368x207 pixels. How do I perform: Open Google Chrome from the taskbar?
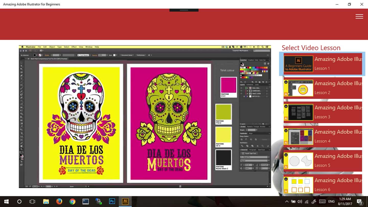[x=72, y=201]
